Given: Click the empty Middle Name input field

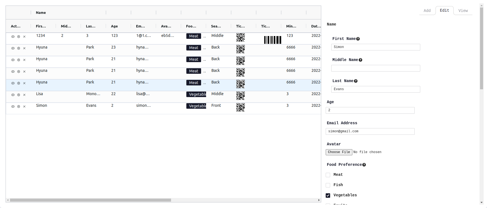Looking at the screenshot, I should click(x=375, y=68).
